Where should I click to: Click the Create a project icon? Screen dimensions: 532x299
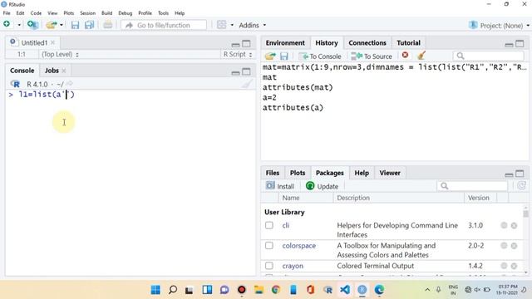tap(32, 25)
